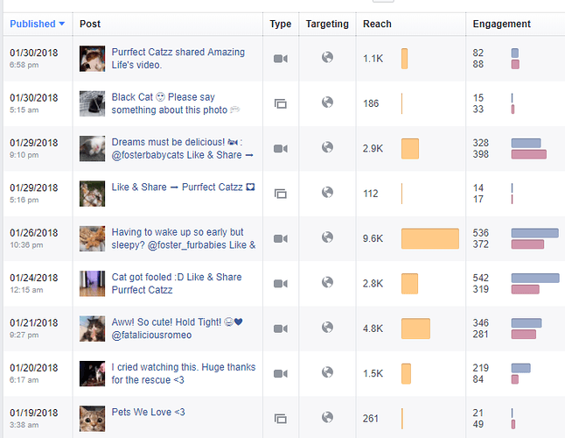
Task: Click video icon for I cried watching this post
Action: tap(280, 373)
